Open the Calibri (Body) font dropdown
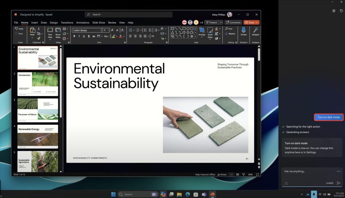345x198 pixels. pos(101,30)
